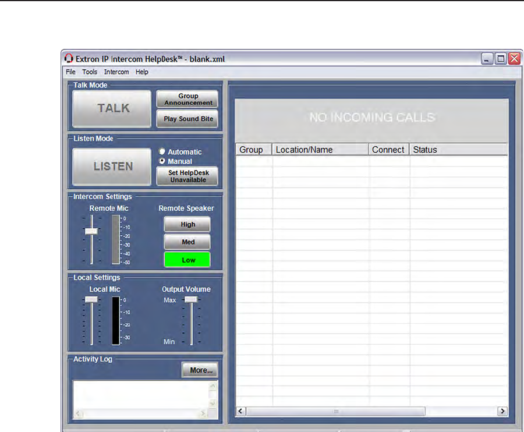The image size is (524, 432).
Task: Toggle Set HelpDesk Unavailable
Action: (187, 176)
